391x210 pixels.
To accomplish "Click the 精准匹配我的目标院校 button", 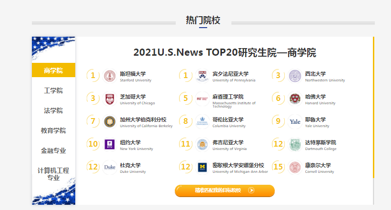I will click(225, 190).
